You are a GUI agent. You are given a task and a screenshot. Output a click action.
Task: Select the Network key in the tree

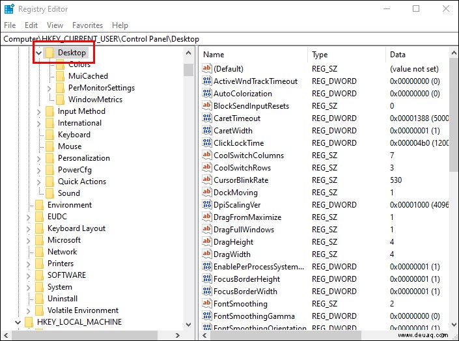coord(62,252)
